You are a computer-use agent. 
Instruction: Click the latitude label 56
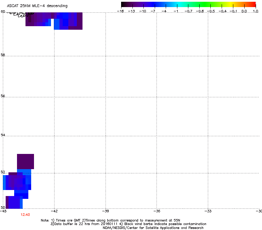click(x=3, y=96)
